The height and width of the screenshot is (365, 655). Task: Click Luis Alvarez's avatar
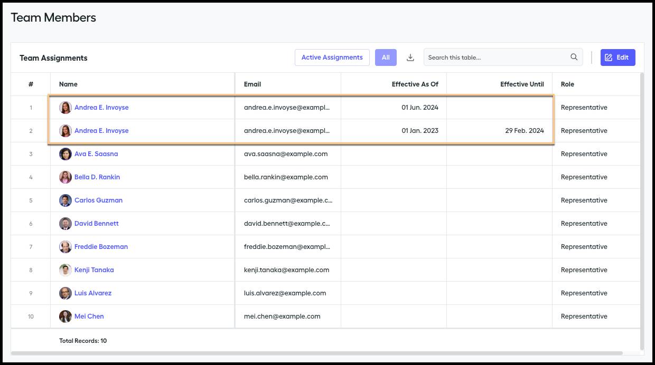coord(65,293)
